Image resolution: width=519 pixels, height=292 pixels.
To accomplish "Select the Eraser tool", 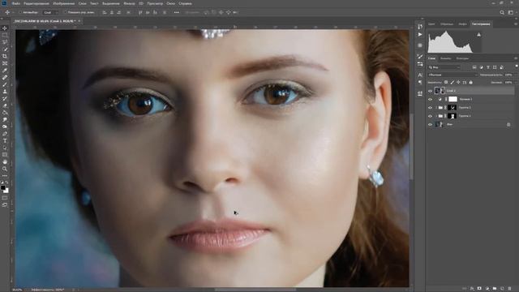I will 5,105.
